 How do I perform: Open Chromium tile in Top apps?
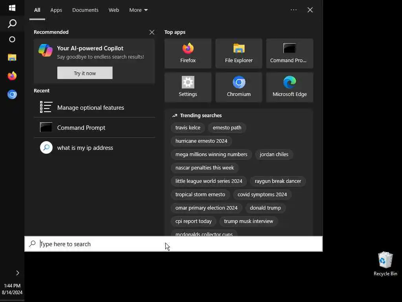click(239, 87)
